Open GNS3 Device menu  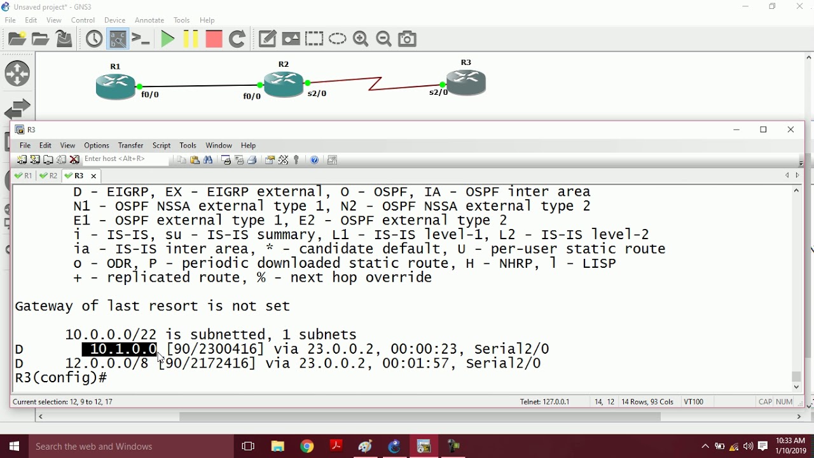tap(114, 20)
